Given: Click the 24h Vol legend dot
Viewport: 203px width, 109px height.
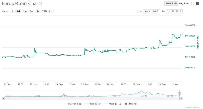Looking at the screenshot, I should click(126, 104).
